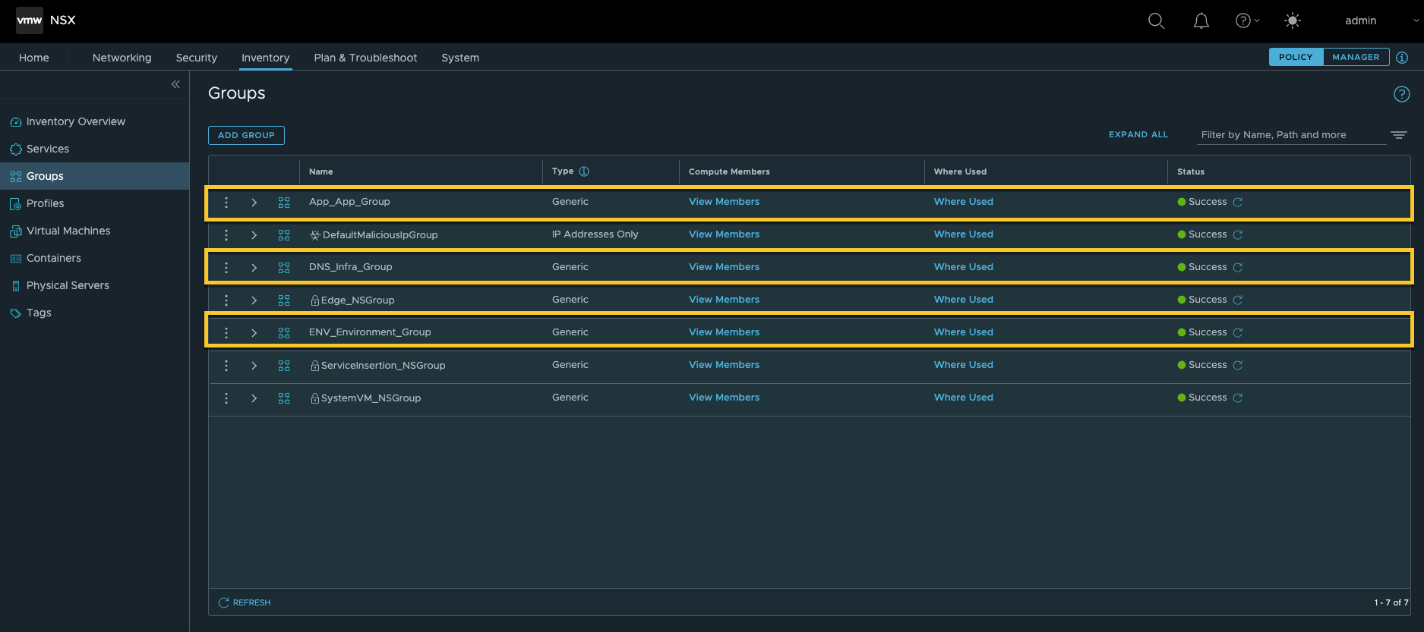Open actions menu for Edge_NSGroup
This screenshot has width=1424, height=632.
(x=226, y=300)
